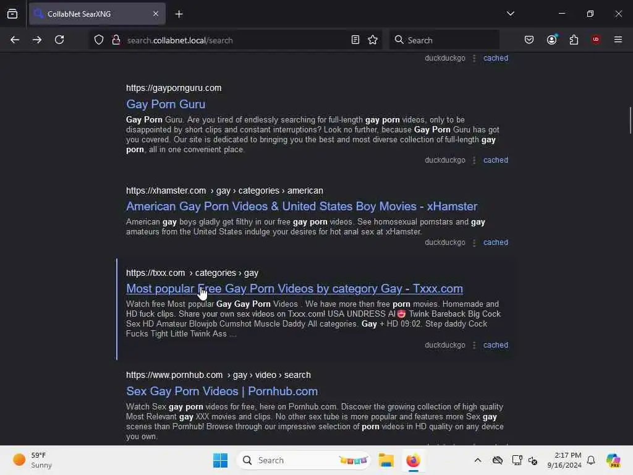Viewport: 633px width, 475px height.
Task: Open the list all tabs dropdown
Action: click(x=511, y=14)
